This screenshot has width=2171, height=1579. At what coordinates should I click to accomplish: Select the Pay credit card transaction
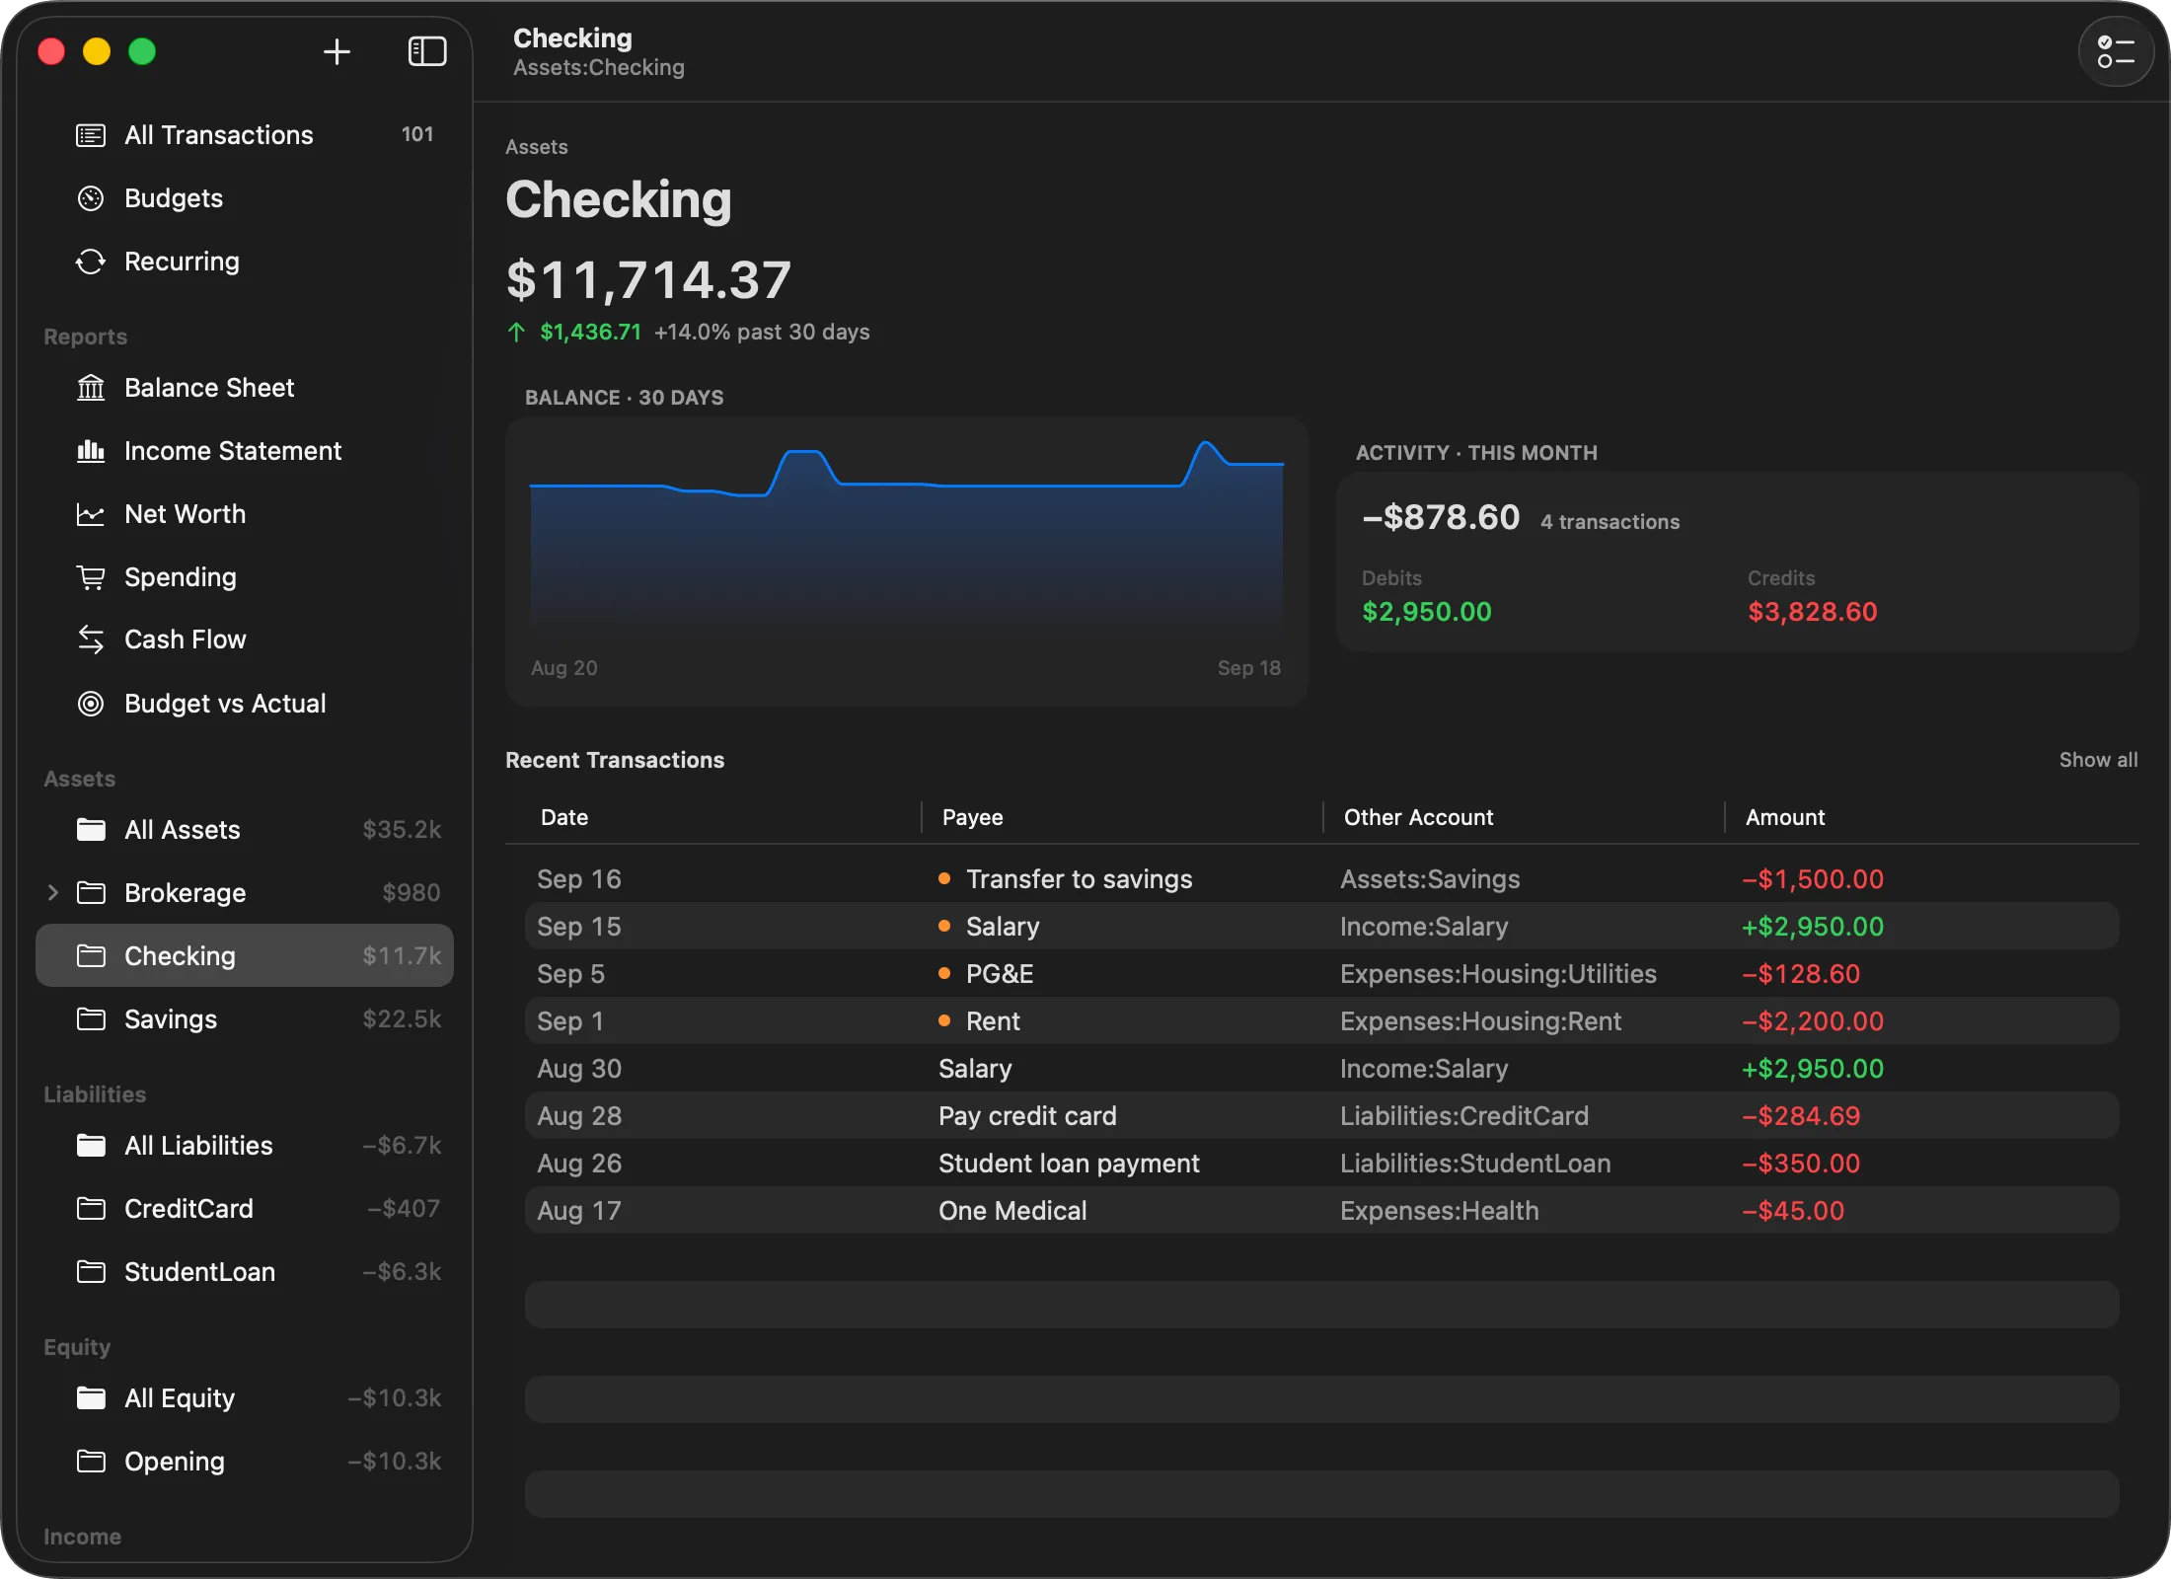pos(1321,1115)
